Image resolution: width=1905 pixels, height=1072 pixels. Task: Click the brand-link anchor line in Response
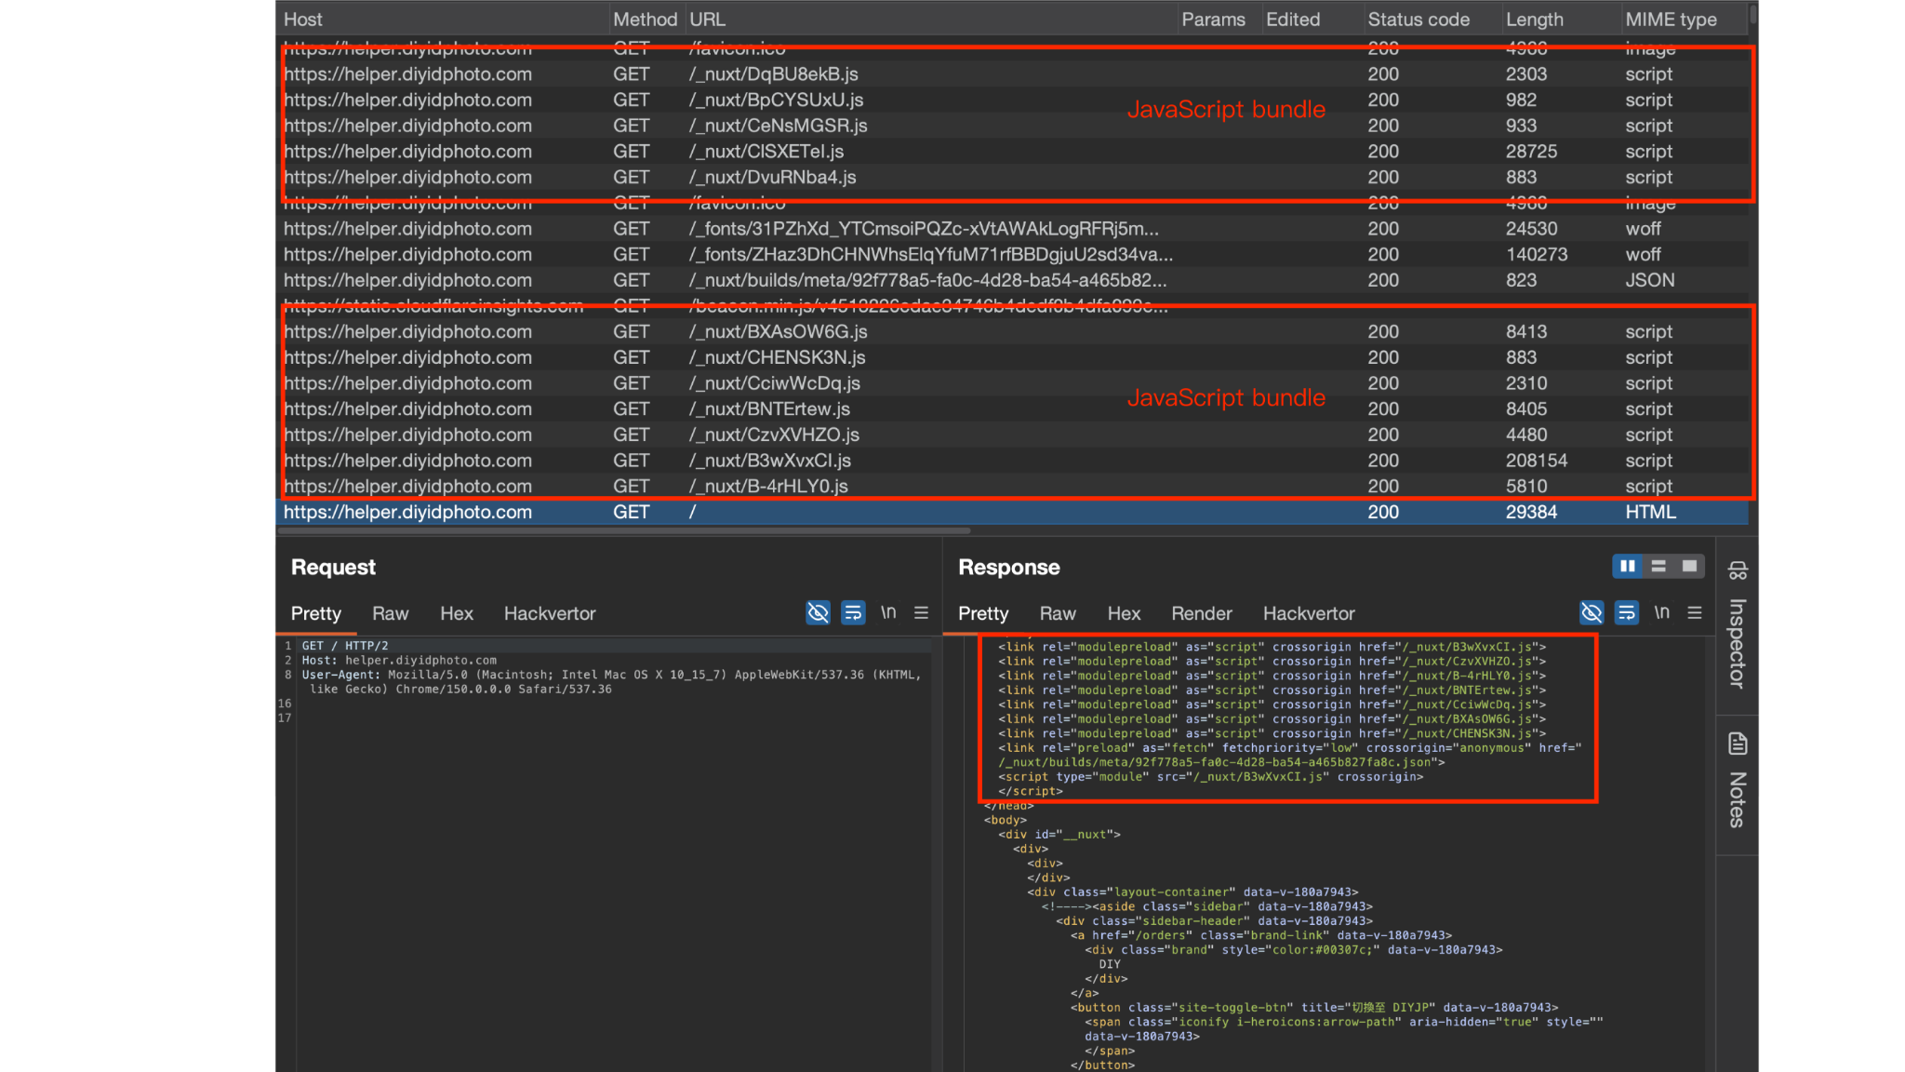[1261, 936]
